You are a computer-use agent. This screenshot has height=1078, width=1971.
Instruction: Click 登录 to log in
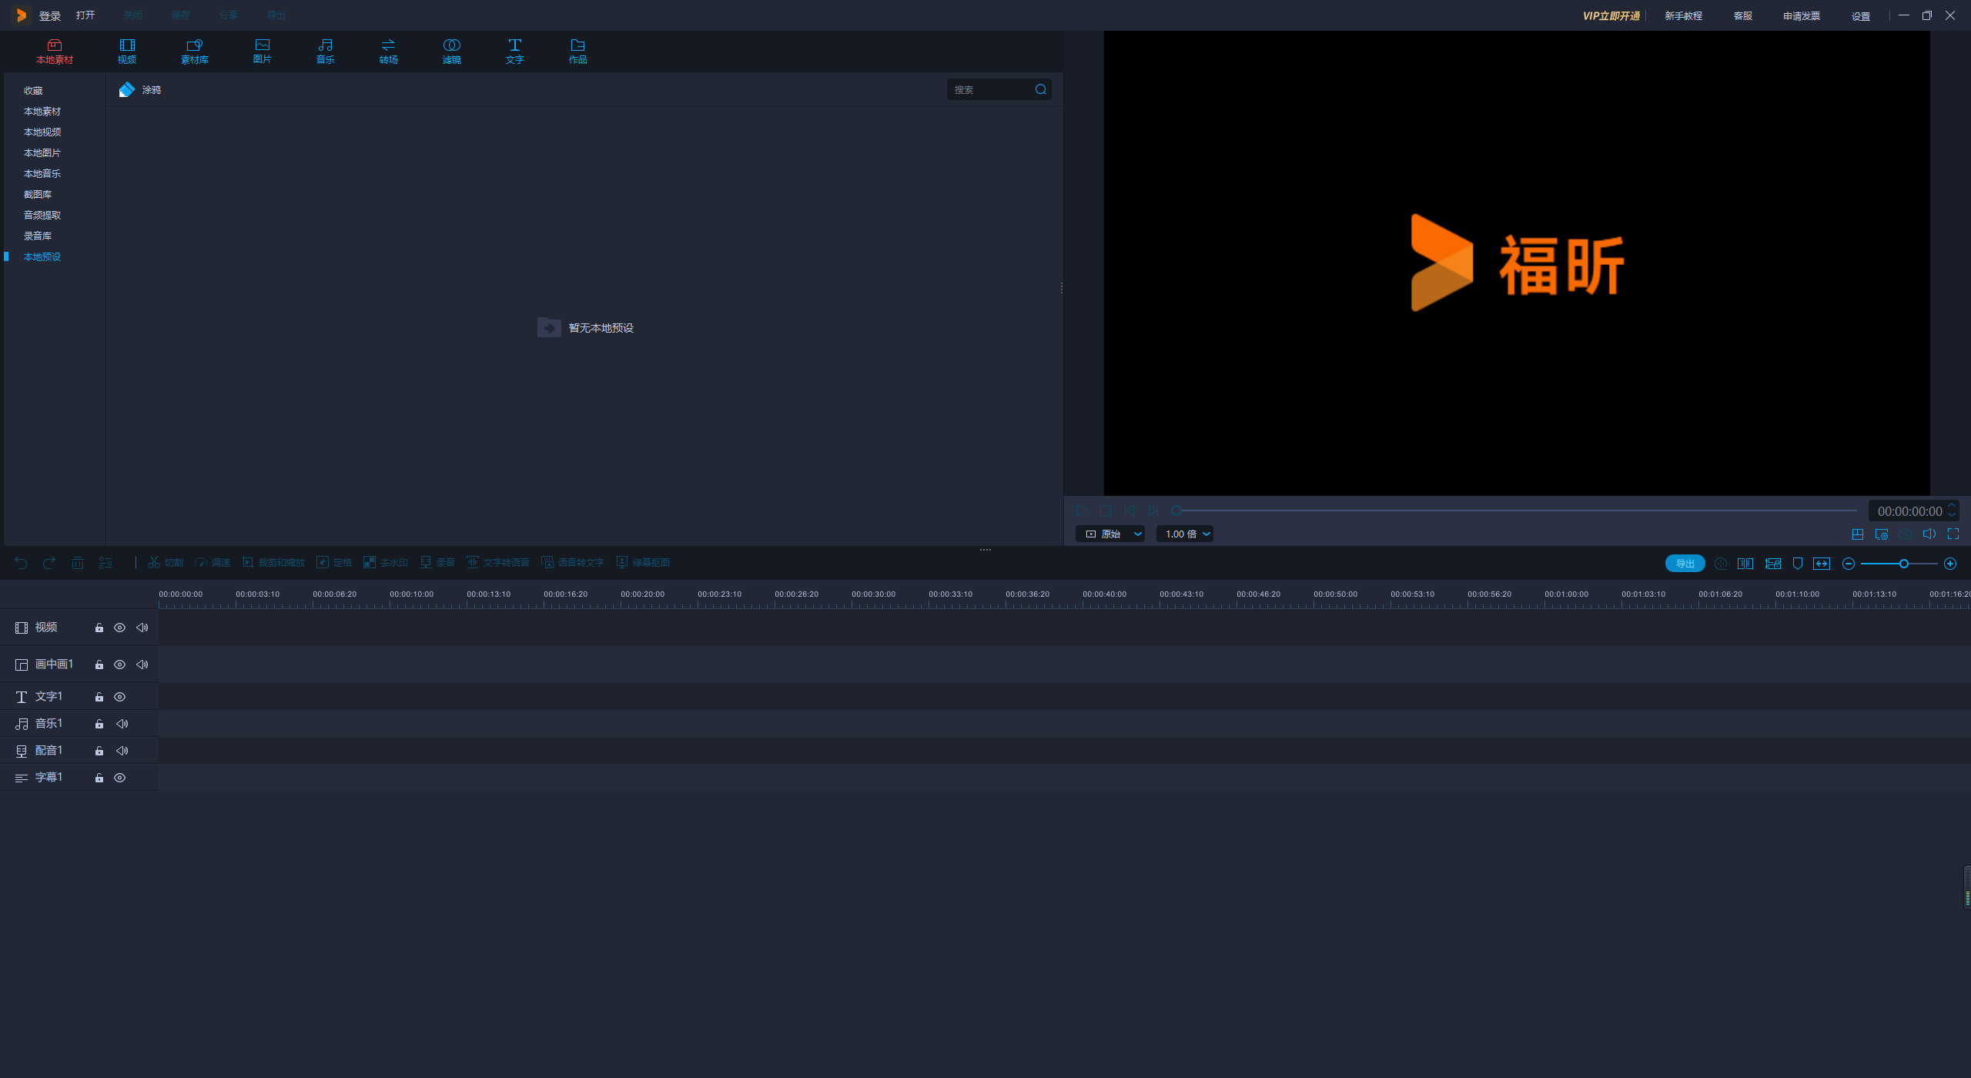[x=50, y=16]
